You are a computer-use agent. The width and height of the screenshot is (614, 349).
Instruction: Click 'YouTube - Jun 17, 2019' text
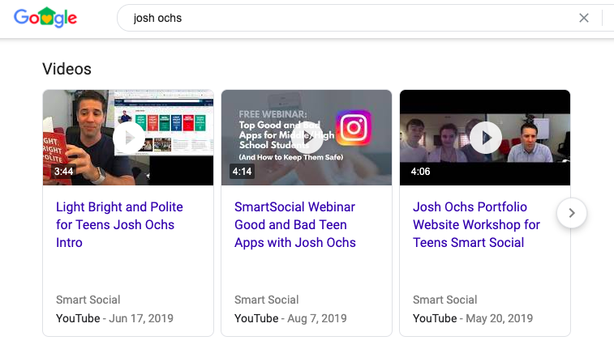114,318
